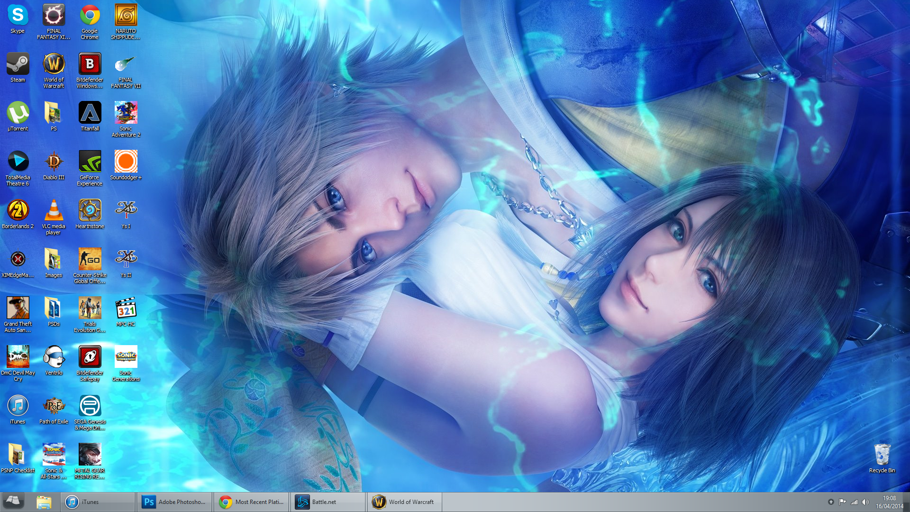The image size is (910, 512).
Task: Open the taskbar clock showing 19:08
Action: coord(889,502)
